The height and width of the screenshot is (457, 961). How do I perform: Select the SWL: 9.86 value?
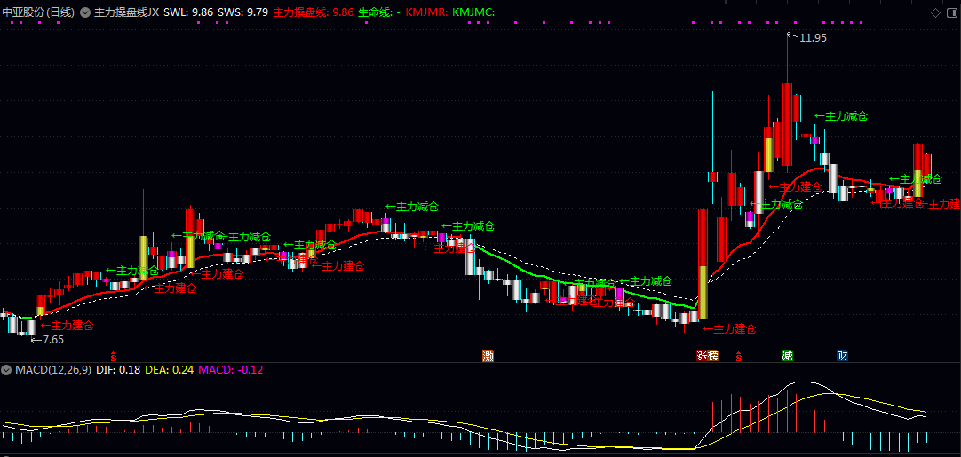coord(189,12)
